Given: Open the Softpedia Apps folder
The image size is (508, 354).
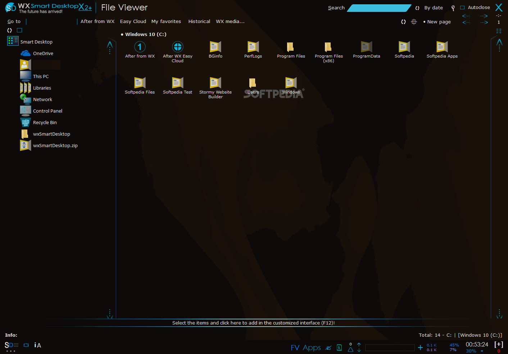Looking at the screenshot, I should click(442, 47).
